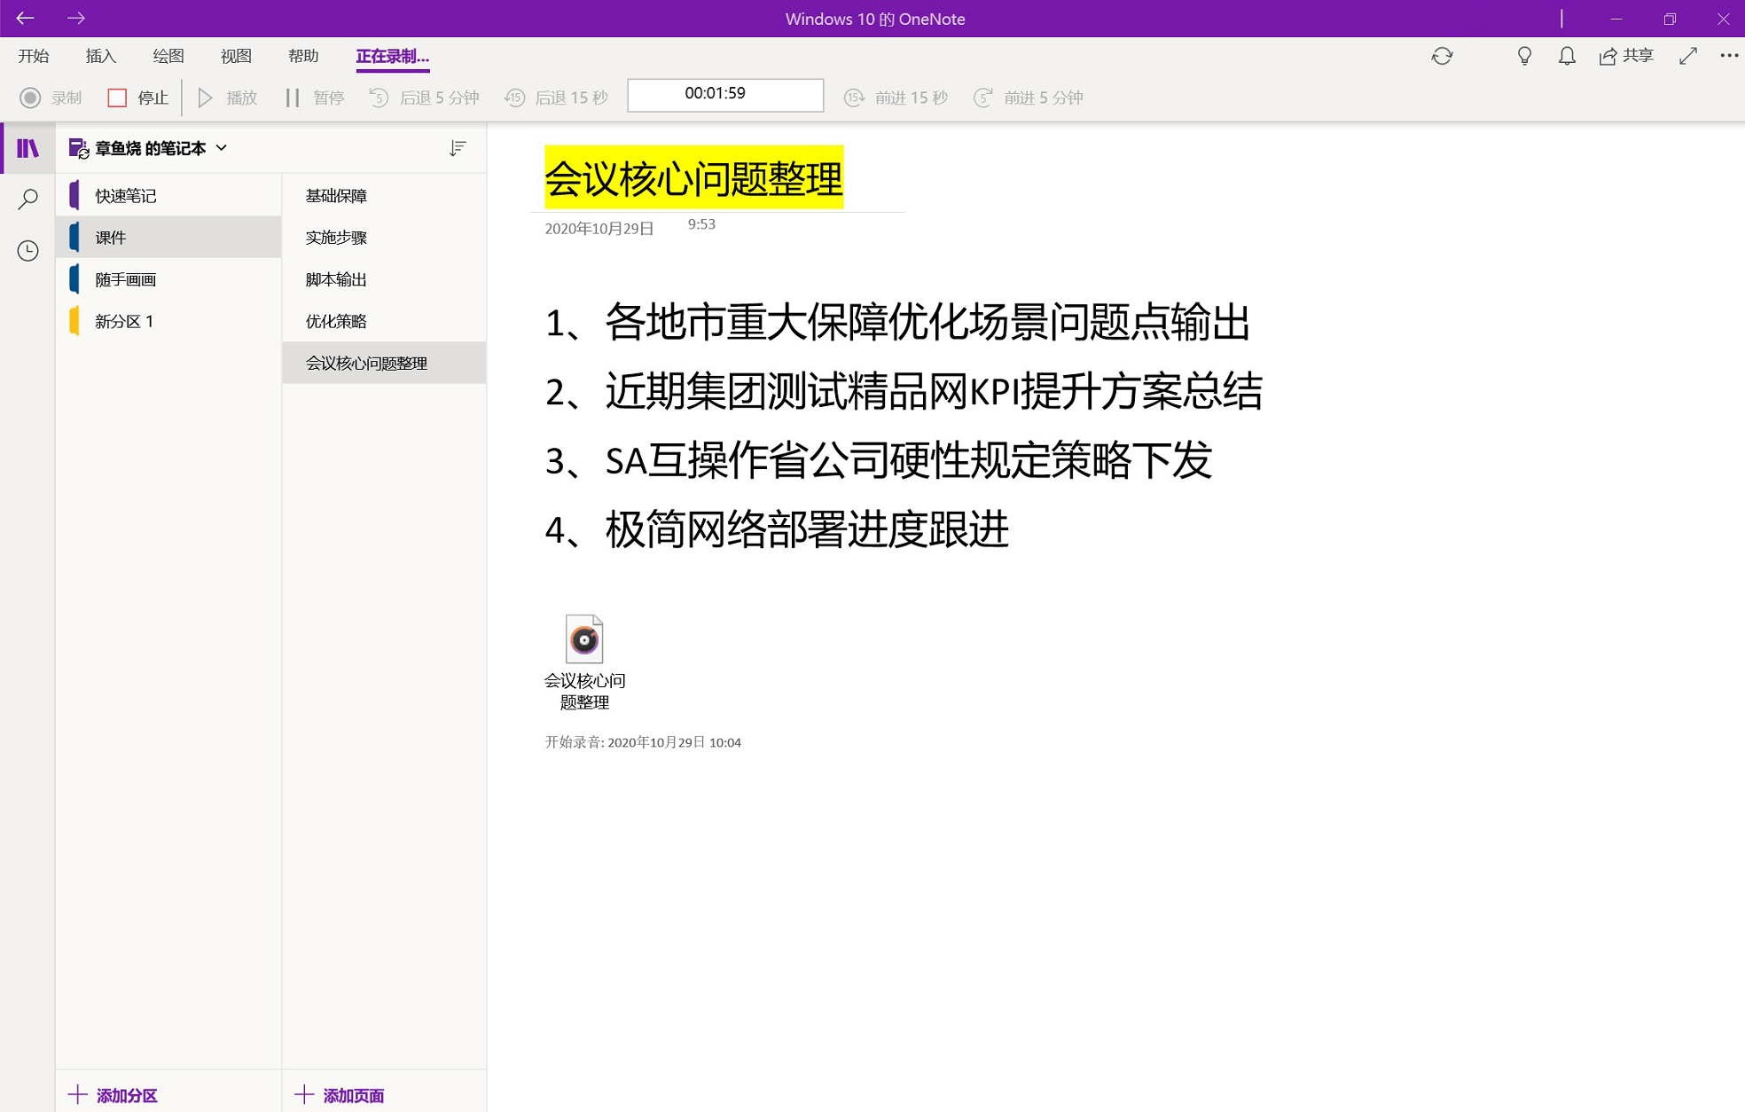
Task: Rewind 15 seconds
Action: tap(556, 98)
